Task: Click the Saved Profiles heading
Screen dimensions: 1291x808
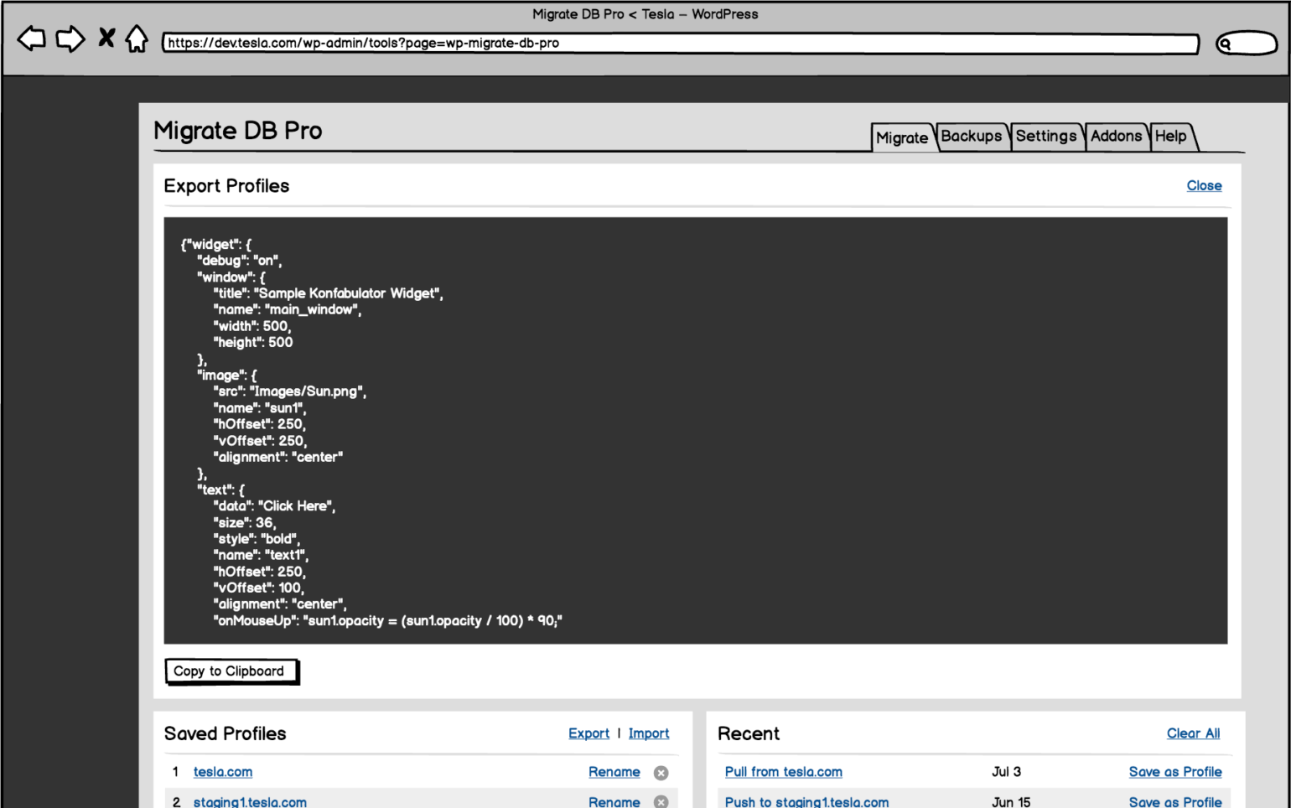Action: (x=225, y=733)
